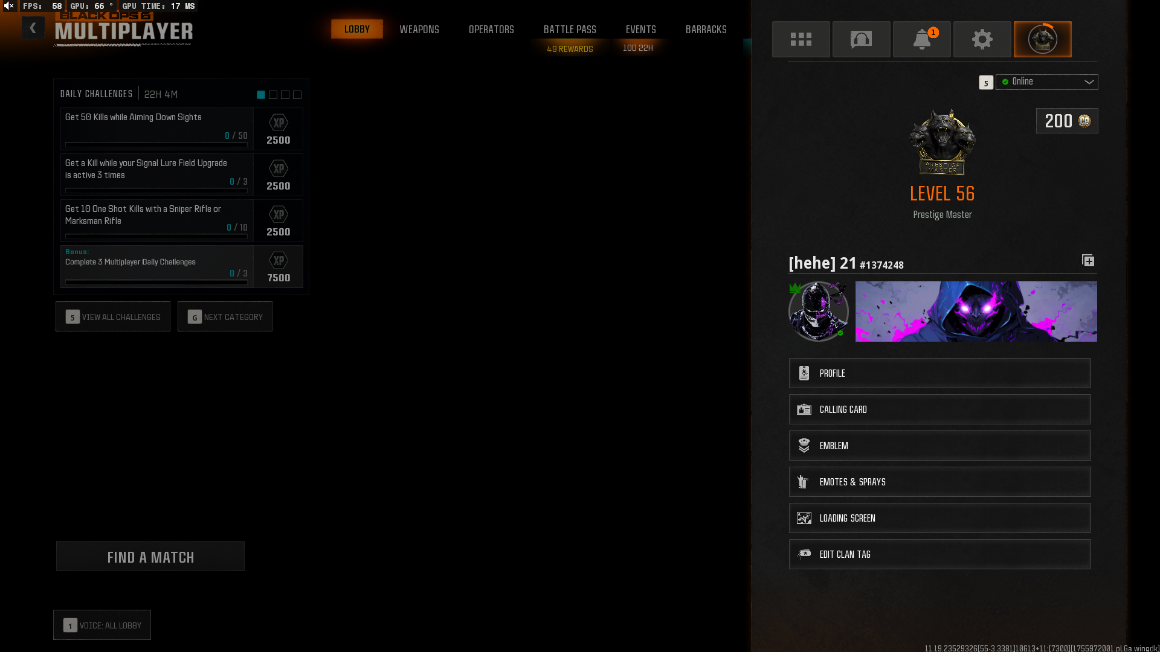Open the voice chat headset icon
Viewport: 1160px width, 652px height.
861,39
